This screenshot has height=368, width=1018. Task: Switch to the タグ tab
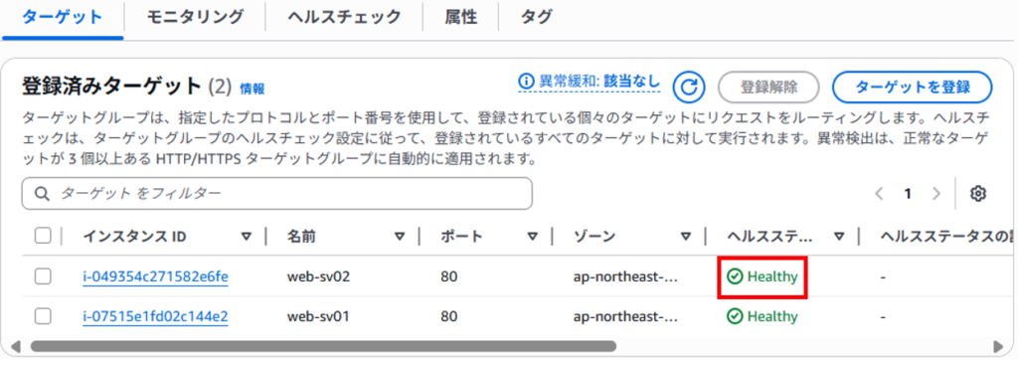coord(536,18)
